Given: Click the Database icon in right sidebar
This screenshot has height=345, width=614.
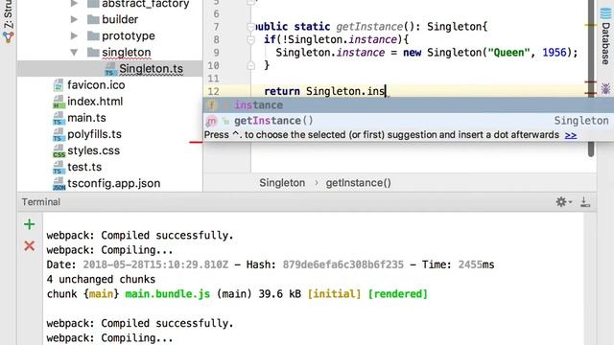Looking at the screenshot, I should [605, 13].
